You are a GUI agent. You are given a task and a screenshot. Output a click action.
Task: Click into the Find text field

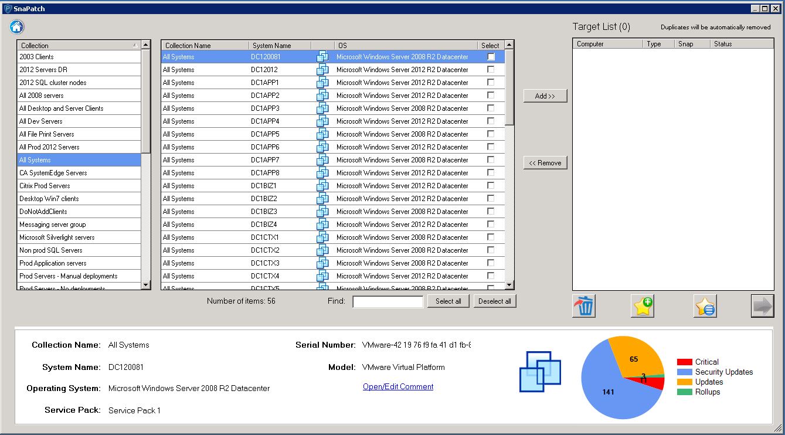pos(388,302)
